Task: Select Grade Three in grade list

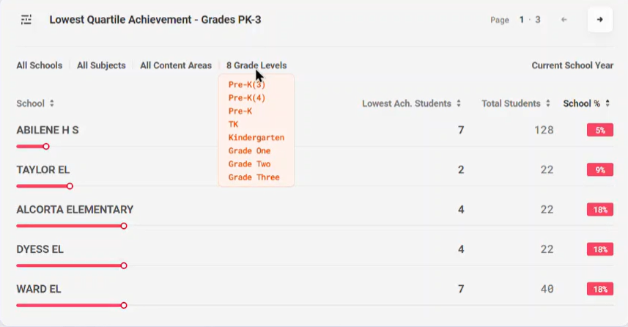Action: tap(254, 177)
